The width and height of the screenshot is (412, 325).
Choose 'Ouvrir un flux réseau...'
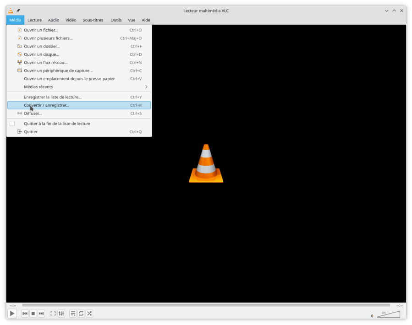point(46,63)
